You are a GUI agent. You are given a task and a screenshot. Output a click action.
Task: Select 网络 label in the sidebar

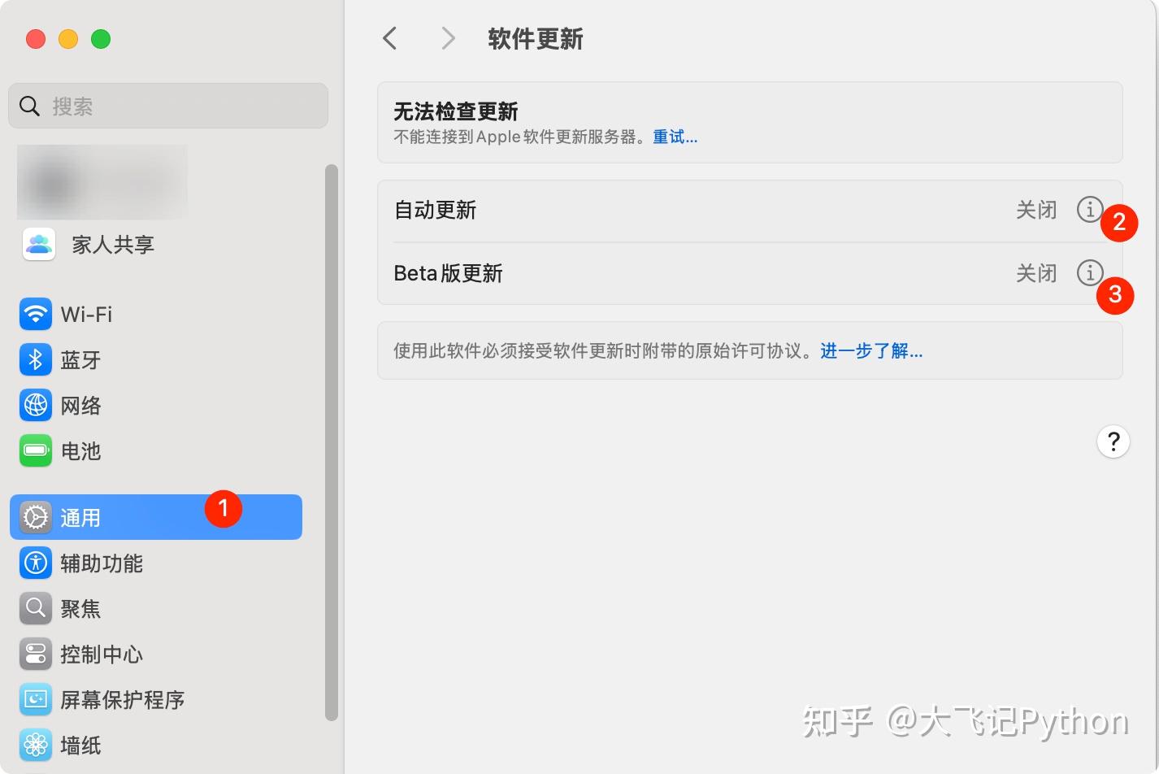pyautogui.click(x=81, y=405)
